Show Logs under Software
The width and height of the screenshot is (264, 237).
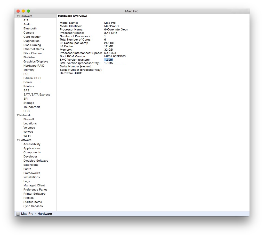(27, 181)
